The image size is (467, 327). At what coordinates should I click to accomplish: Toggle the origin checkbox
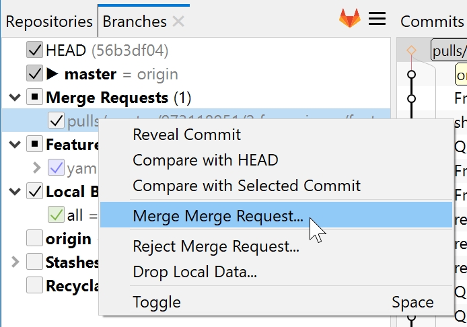point(34,238)
